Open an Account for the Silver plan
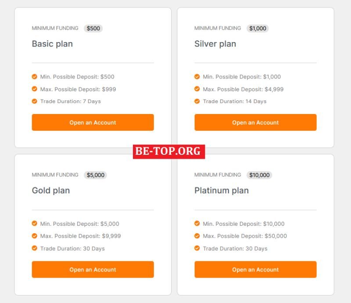 255,122
